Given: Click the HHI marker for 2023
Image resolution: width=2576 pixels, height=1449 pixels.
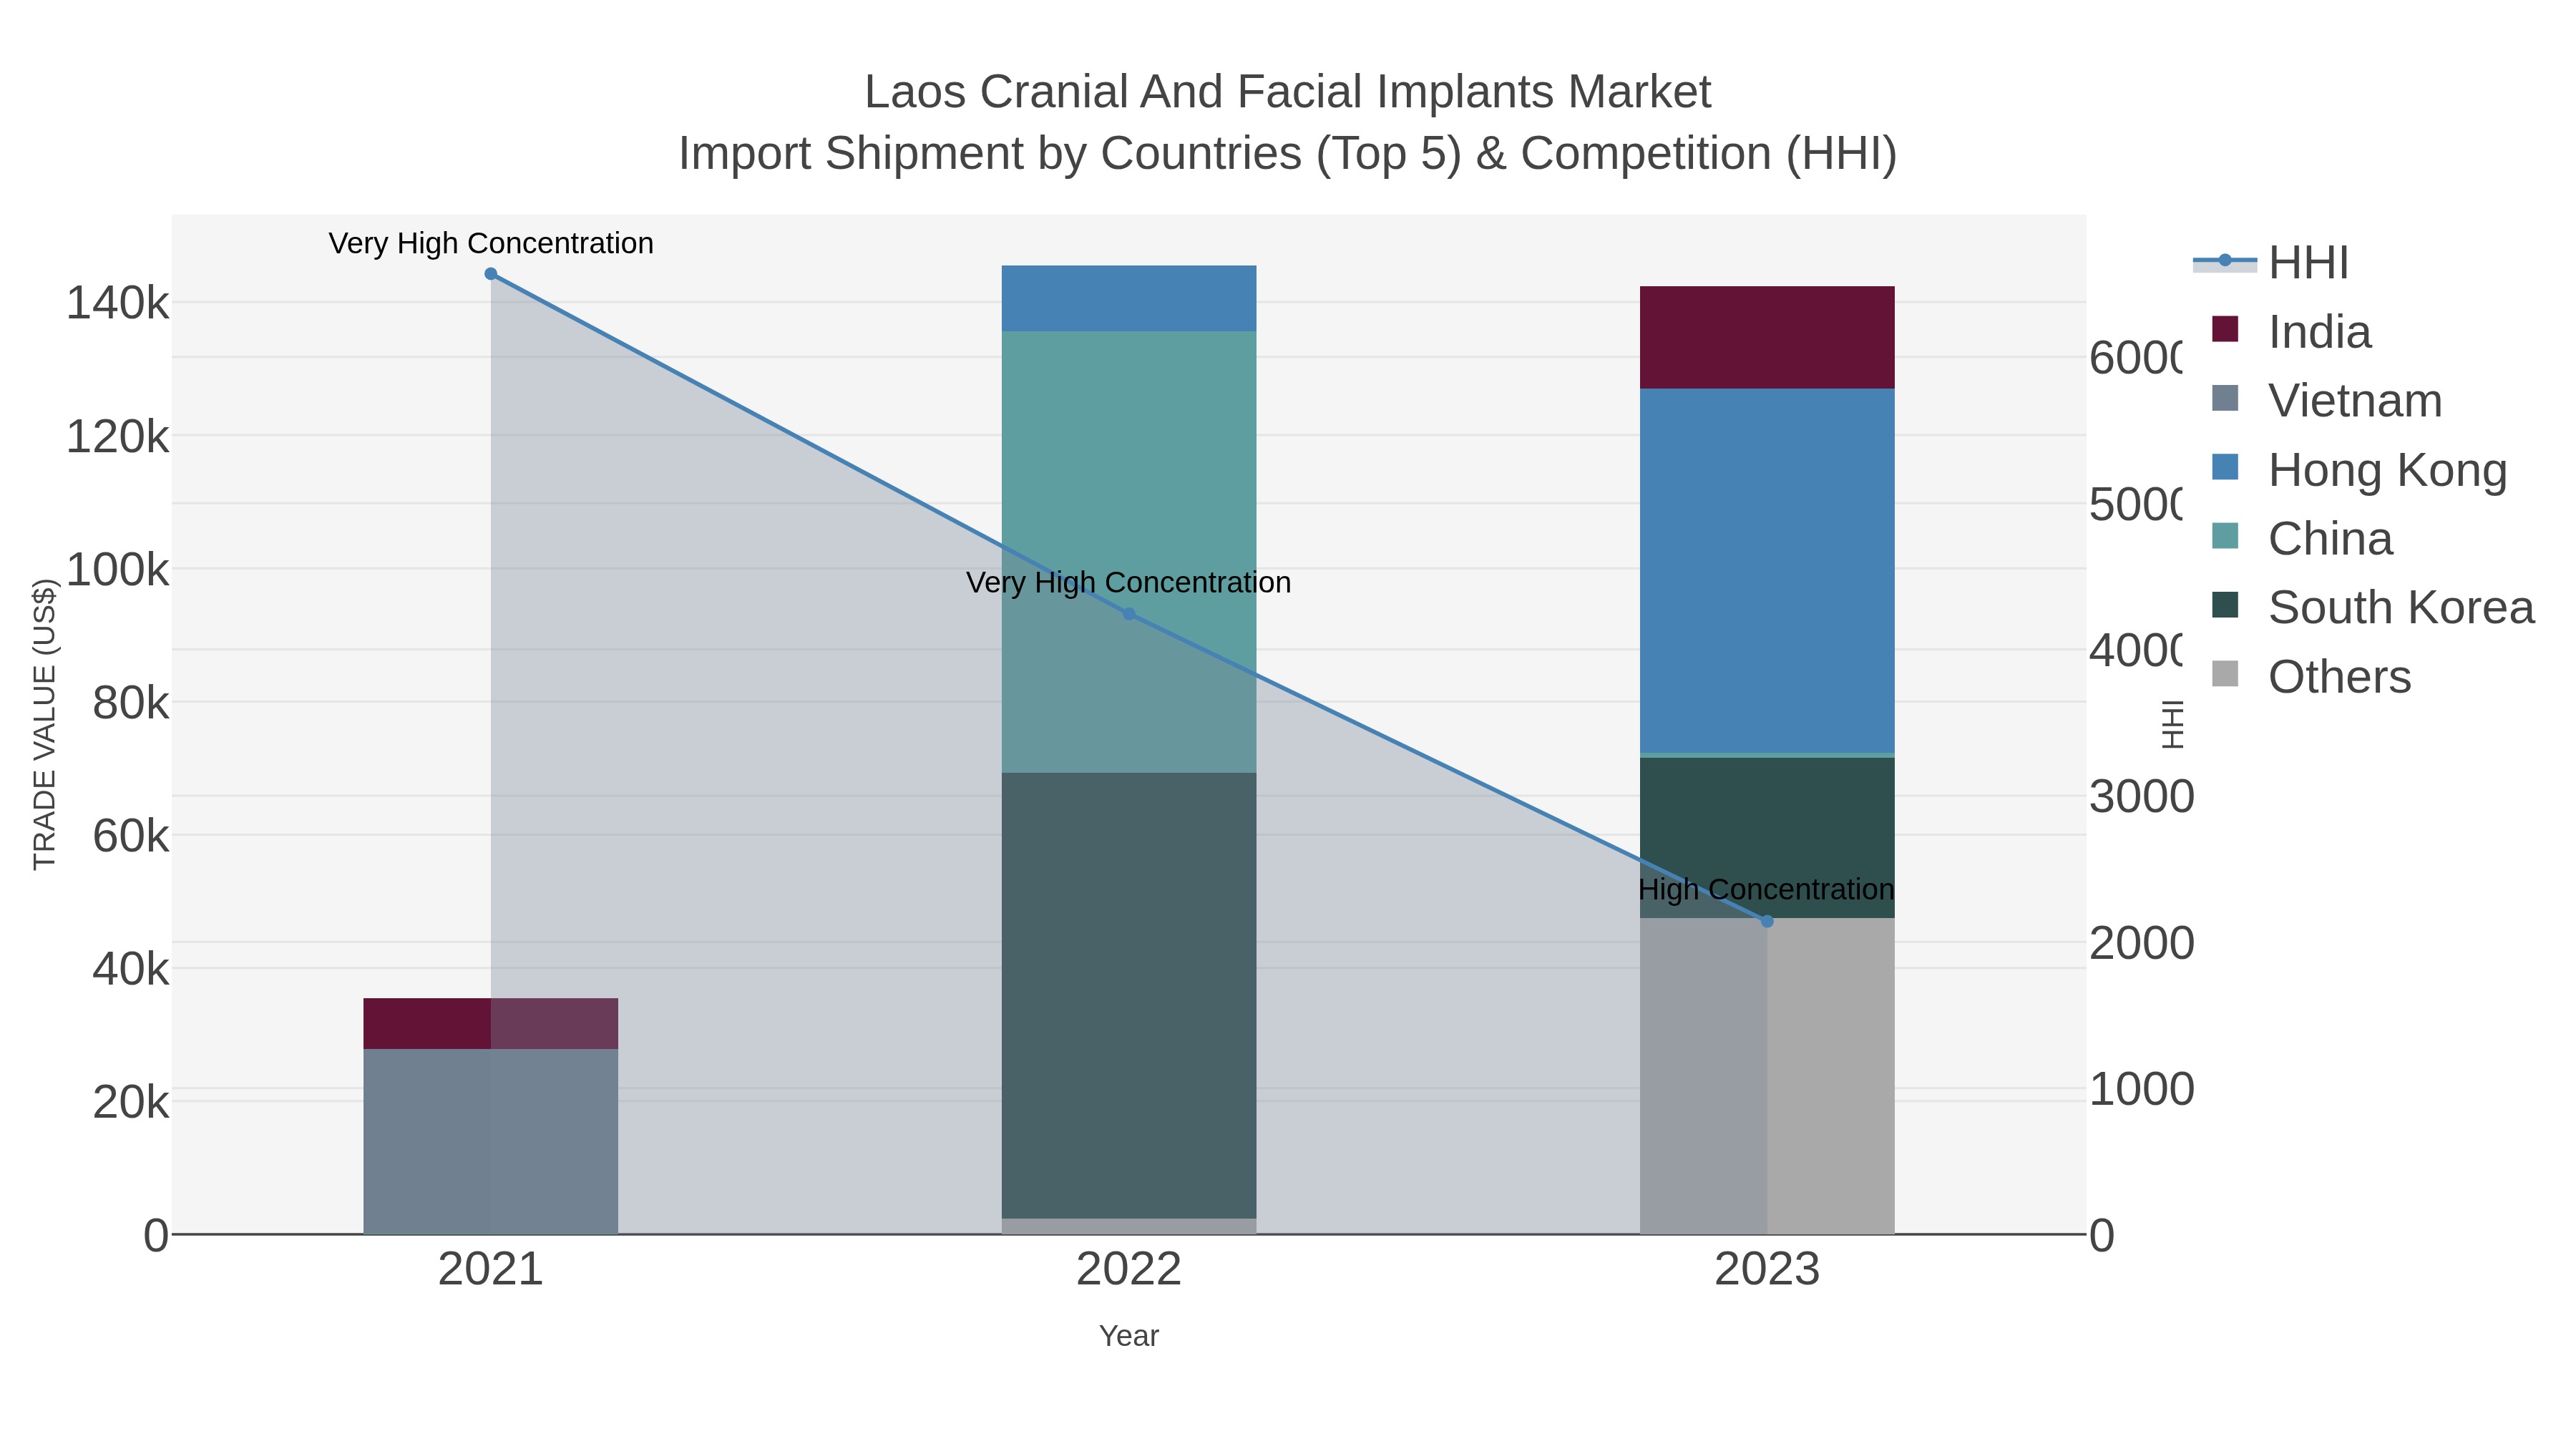Looking at the screenshot, I should pos(1767,921).
